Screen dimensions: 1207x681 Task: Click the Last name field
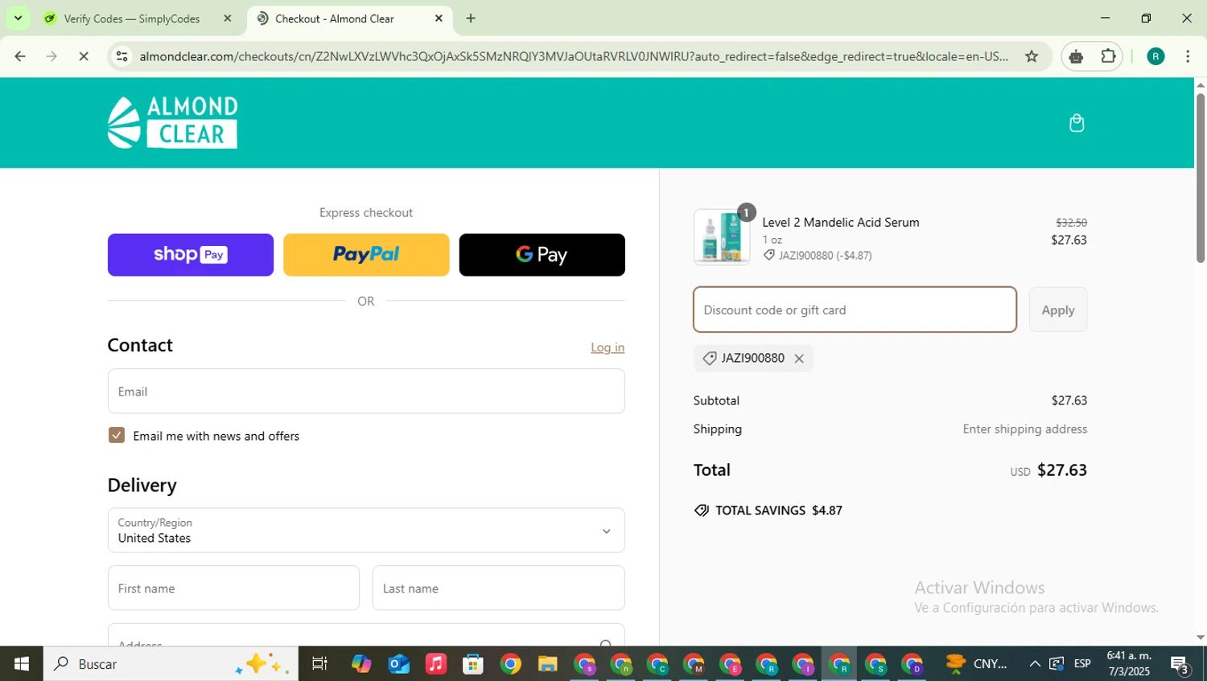(x=498, y=588)
